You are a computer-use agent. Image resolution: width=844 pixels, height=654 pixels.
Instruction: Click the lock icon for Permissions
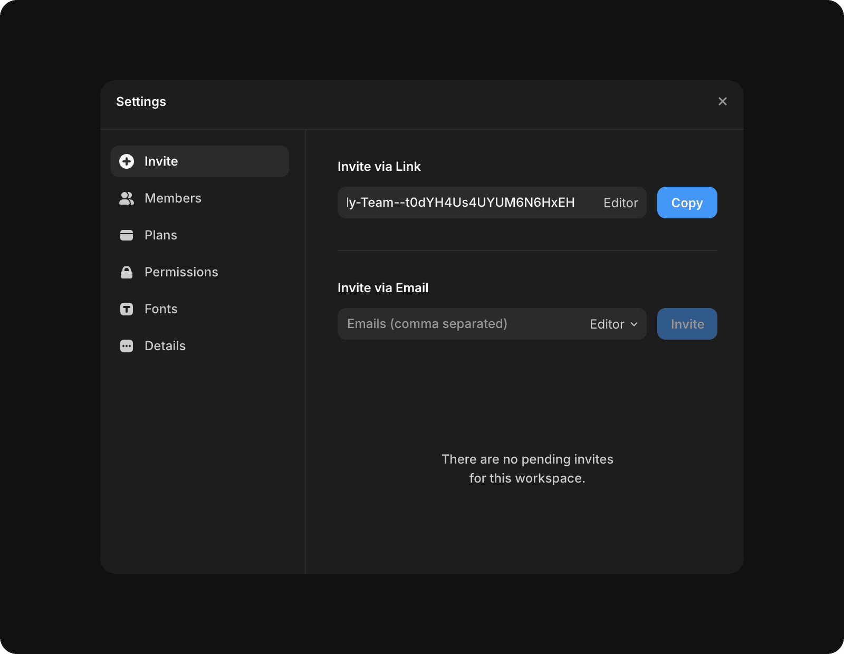click(x=127, y=272)
